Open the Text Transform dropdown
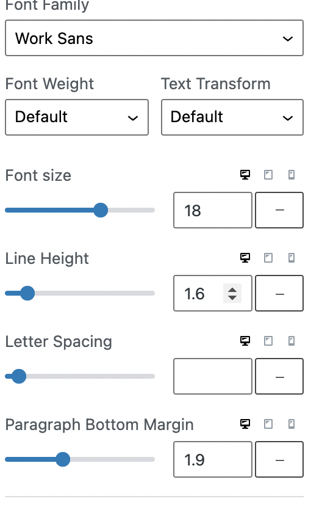Viewport: 322px width, 507px height. 232,117
